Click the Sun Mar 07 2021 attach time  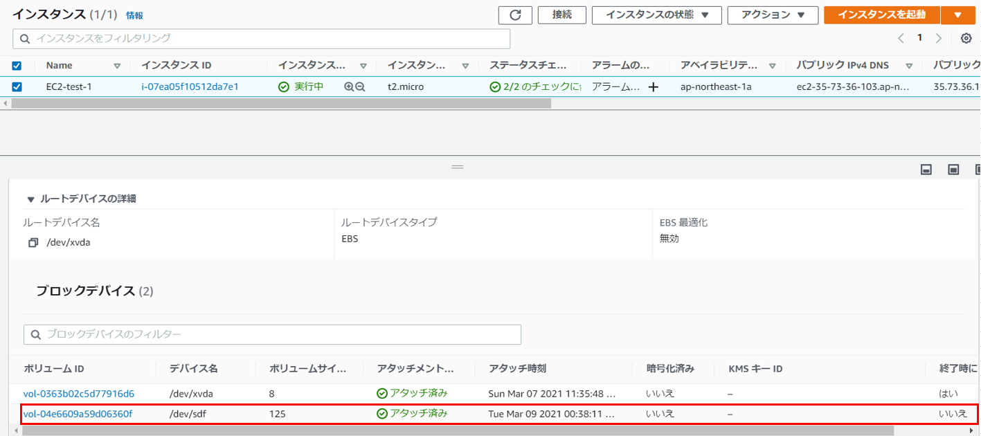pos(552,394)
